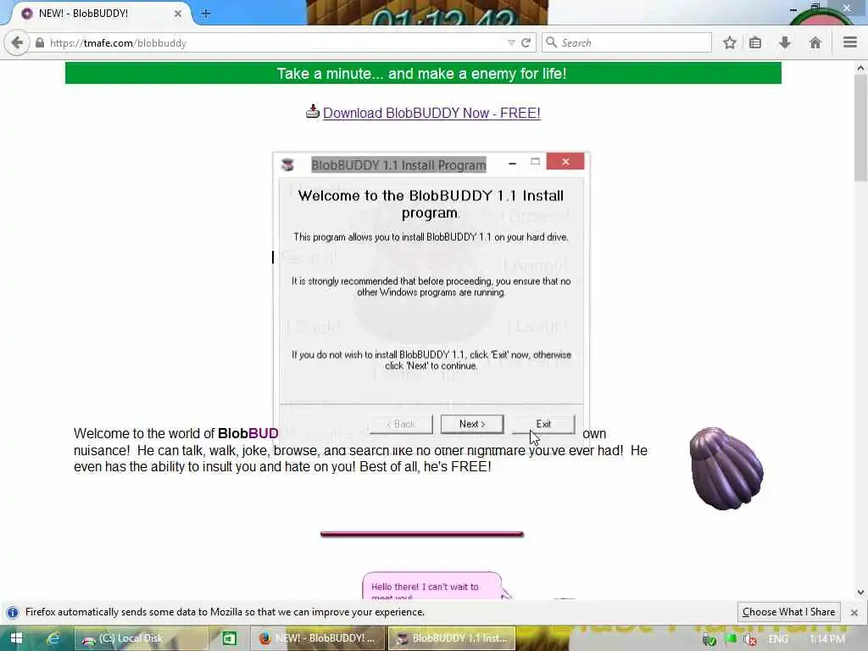
Task: Click the download icon beside the BlobBUDDY link
Action: point(313,112)
